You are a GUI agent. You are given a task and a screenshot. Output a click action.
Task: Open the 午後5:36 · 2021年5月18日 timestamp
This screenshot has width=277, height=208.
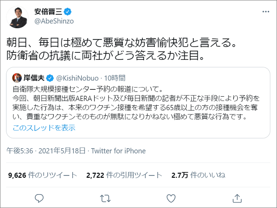[x=46, y=151]
